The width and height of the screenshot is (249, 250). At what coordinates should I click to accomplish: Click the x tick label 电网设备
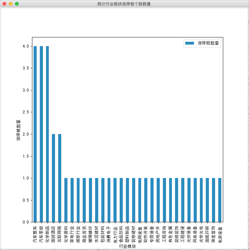[140, 234]
